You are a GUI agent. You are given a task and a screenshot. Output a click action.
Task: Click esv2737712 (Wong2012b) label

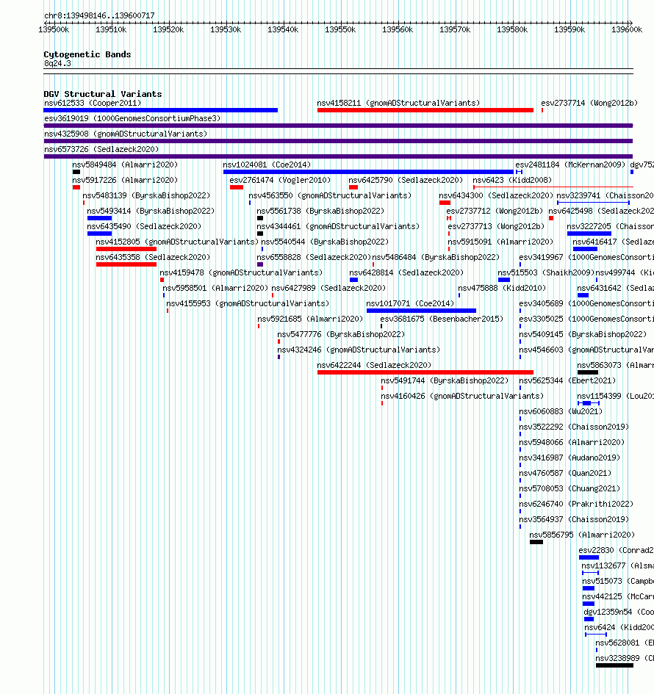pos(495,211)
